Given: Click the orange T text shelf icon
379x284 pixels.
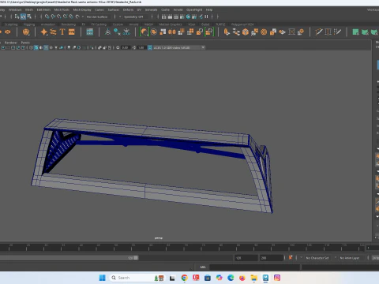Looking at the screenshot, I should tap(62, 32).
